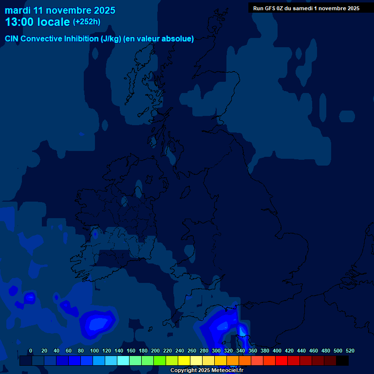
Task: Click the "Copyright 2025 Meteociel.fr" text
Action: (x=206, y=371)
